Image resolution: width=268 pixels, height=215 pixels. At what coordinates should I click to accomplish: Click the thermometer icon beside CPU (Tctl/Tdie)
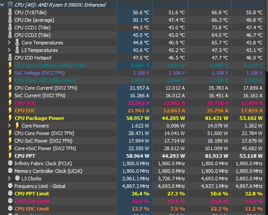coord(10,12)
